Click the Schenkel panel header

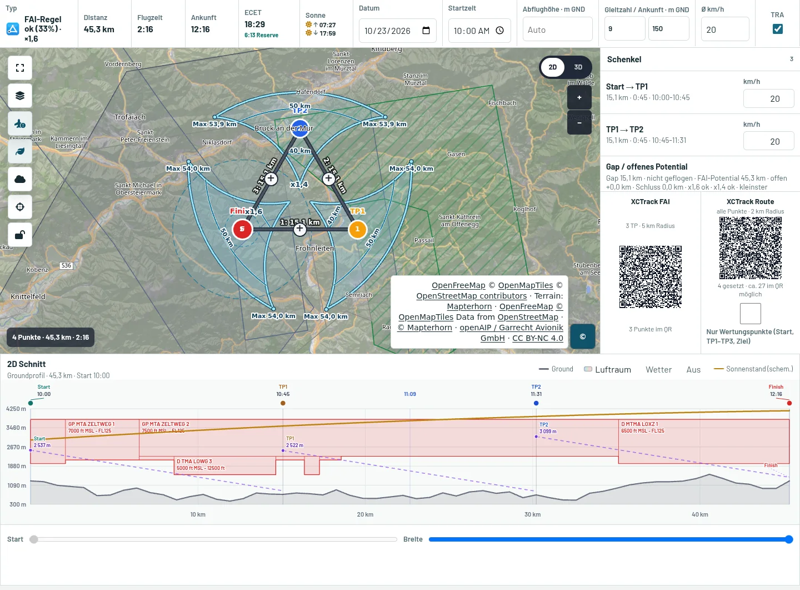[700, 60]
